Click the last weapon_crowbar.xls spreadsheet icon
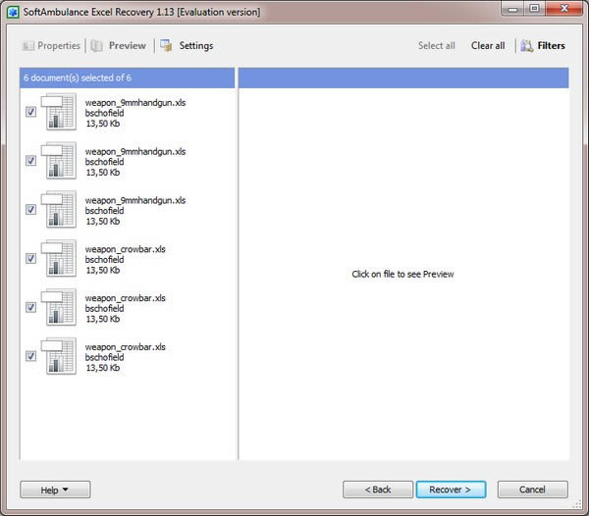 pos(60,356)
